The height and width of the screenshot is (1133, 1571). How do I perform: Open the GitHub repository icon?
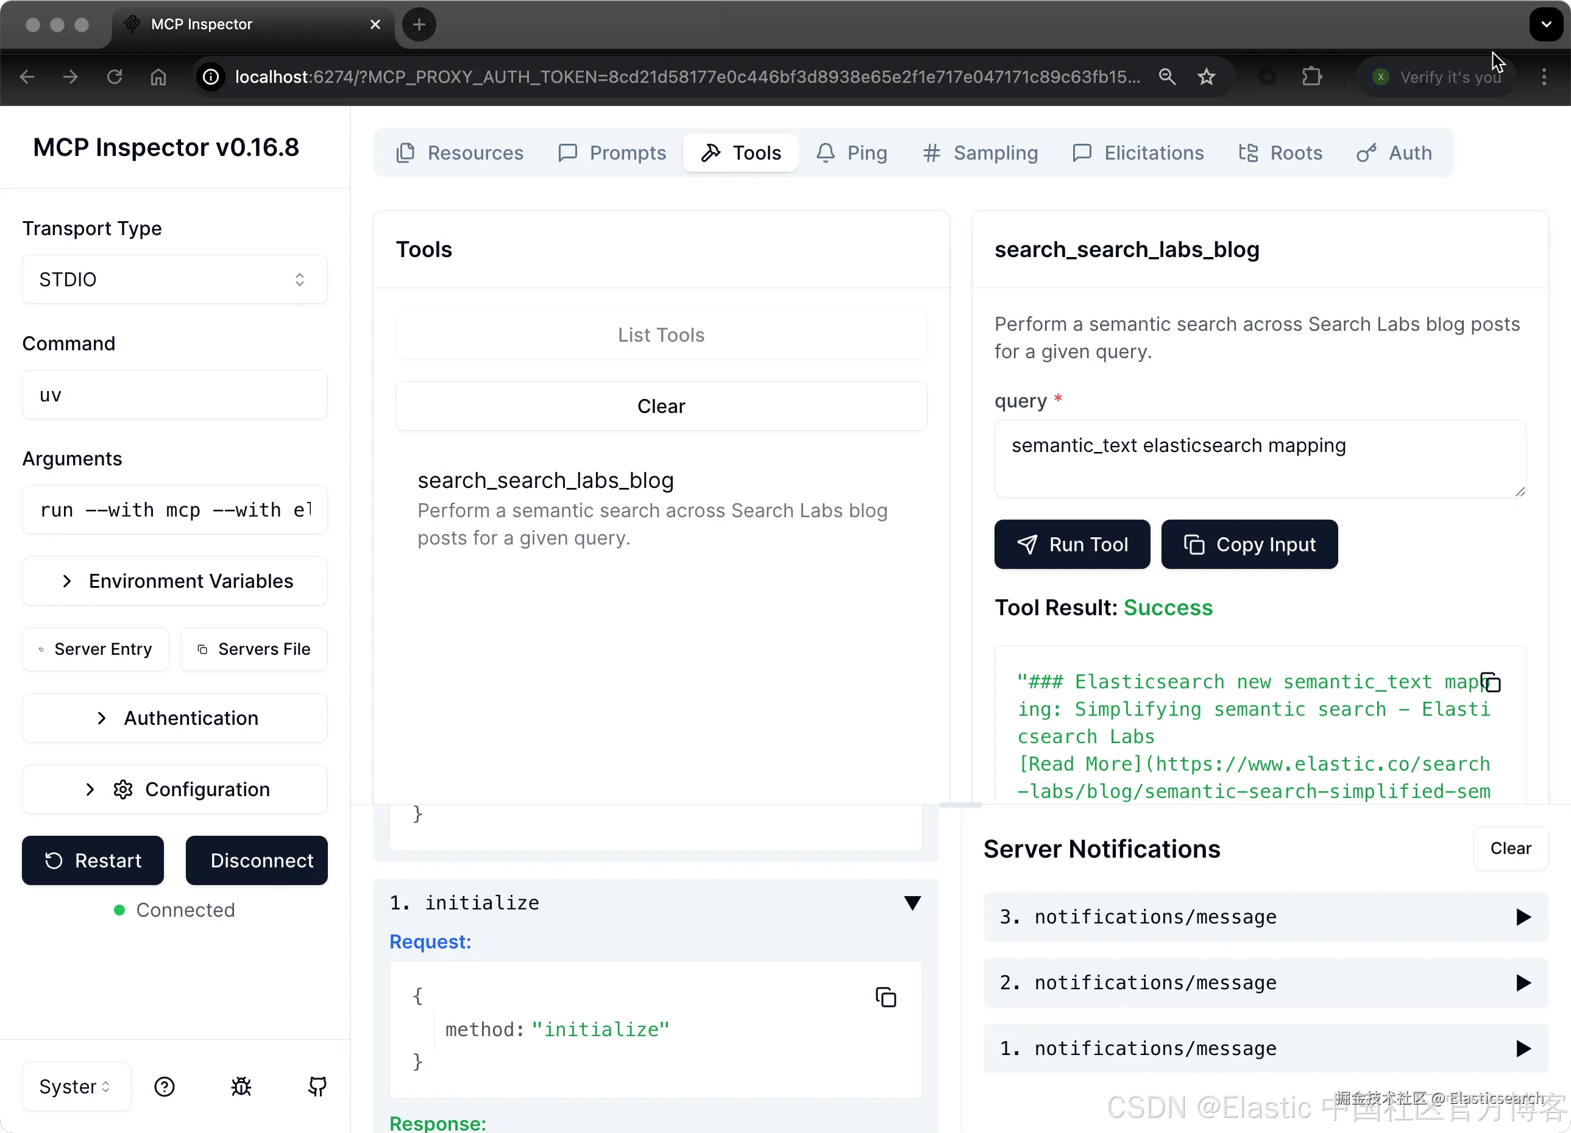[317, 1086]
